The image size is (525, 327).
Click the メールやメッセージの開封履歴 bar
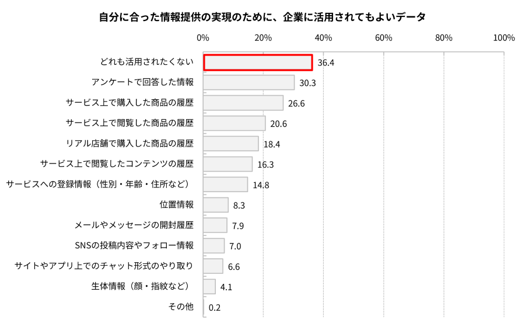click(x=215, y=225)
